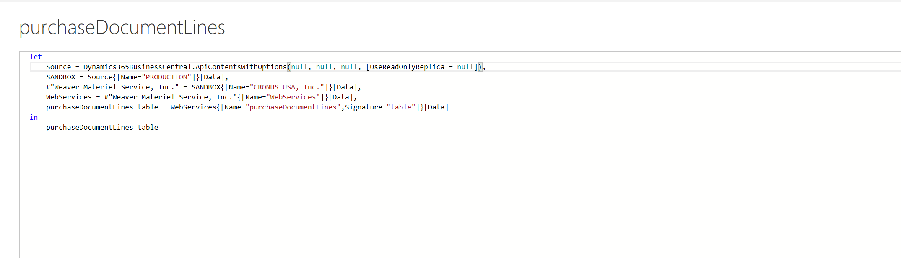
Task: Click the red "WebServices" string literal
Action: pyautogui.click(x=293, y=97)
